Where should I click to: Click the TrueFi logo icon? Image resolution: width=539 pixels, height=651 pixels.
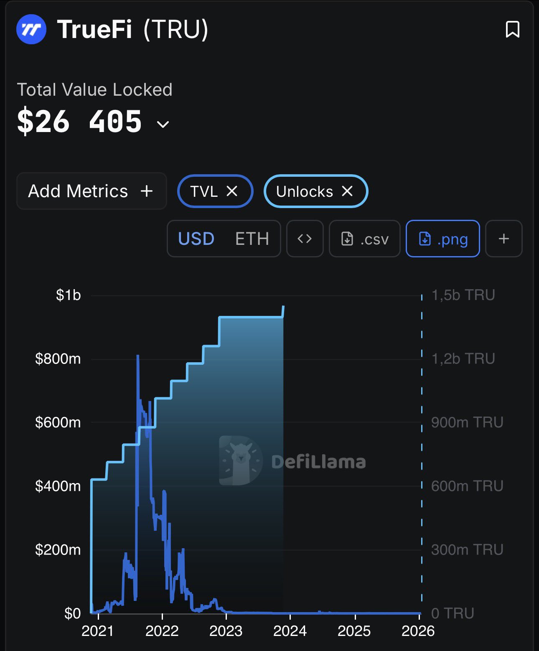[x=31, y=30]
